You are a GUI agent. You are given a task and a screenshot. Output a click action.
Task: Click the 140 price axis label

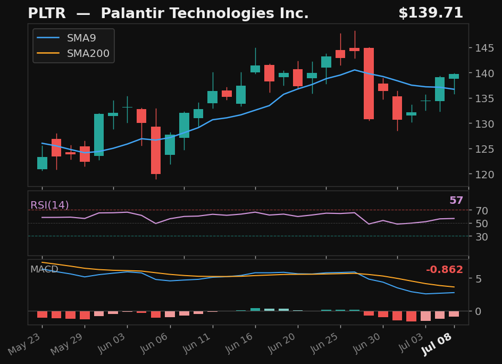click(x=484, y=73)
